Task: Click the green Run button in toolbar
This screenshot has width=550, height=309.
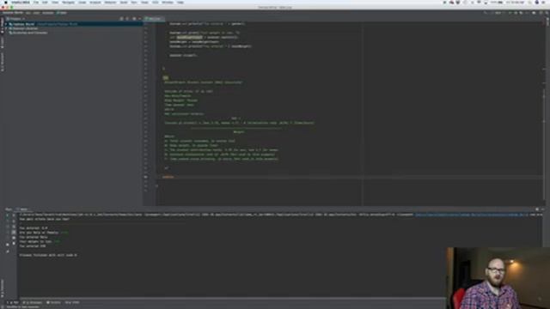Action: (510, 13)
